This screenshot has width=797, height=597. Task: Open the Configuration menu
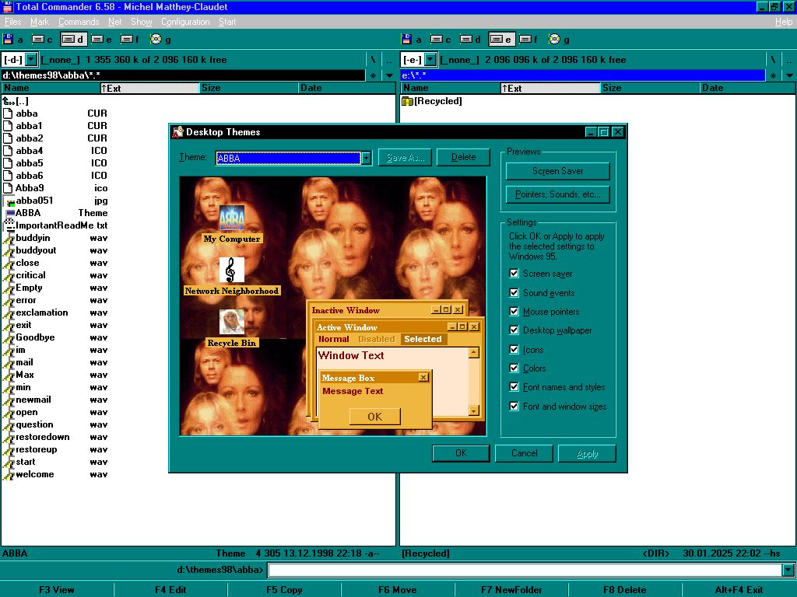point(185,22)
